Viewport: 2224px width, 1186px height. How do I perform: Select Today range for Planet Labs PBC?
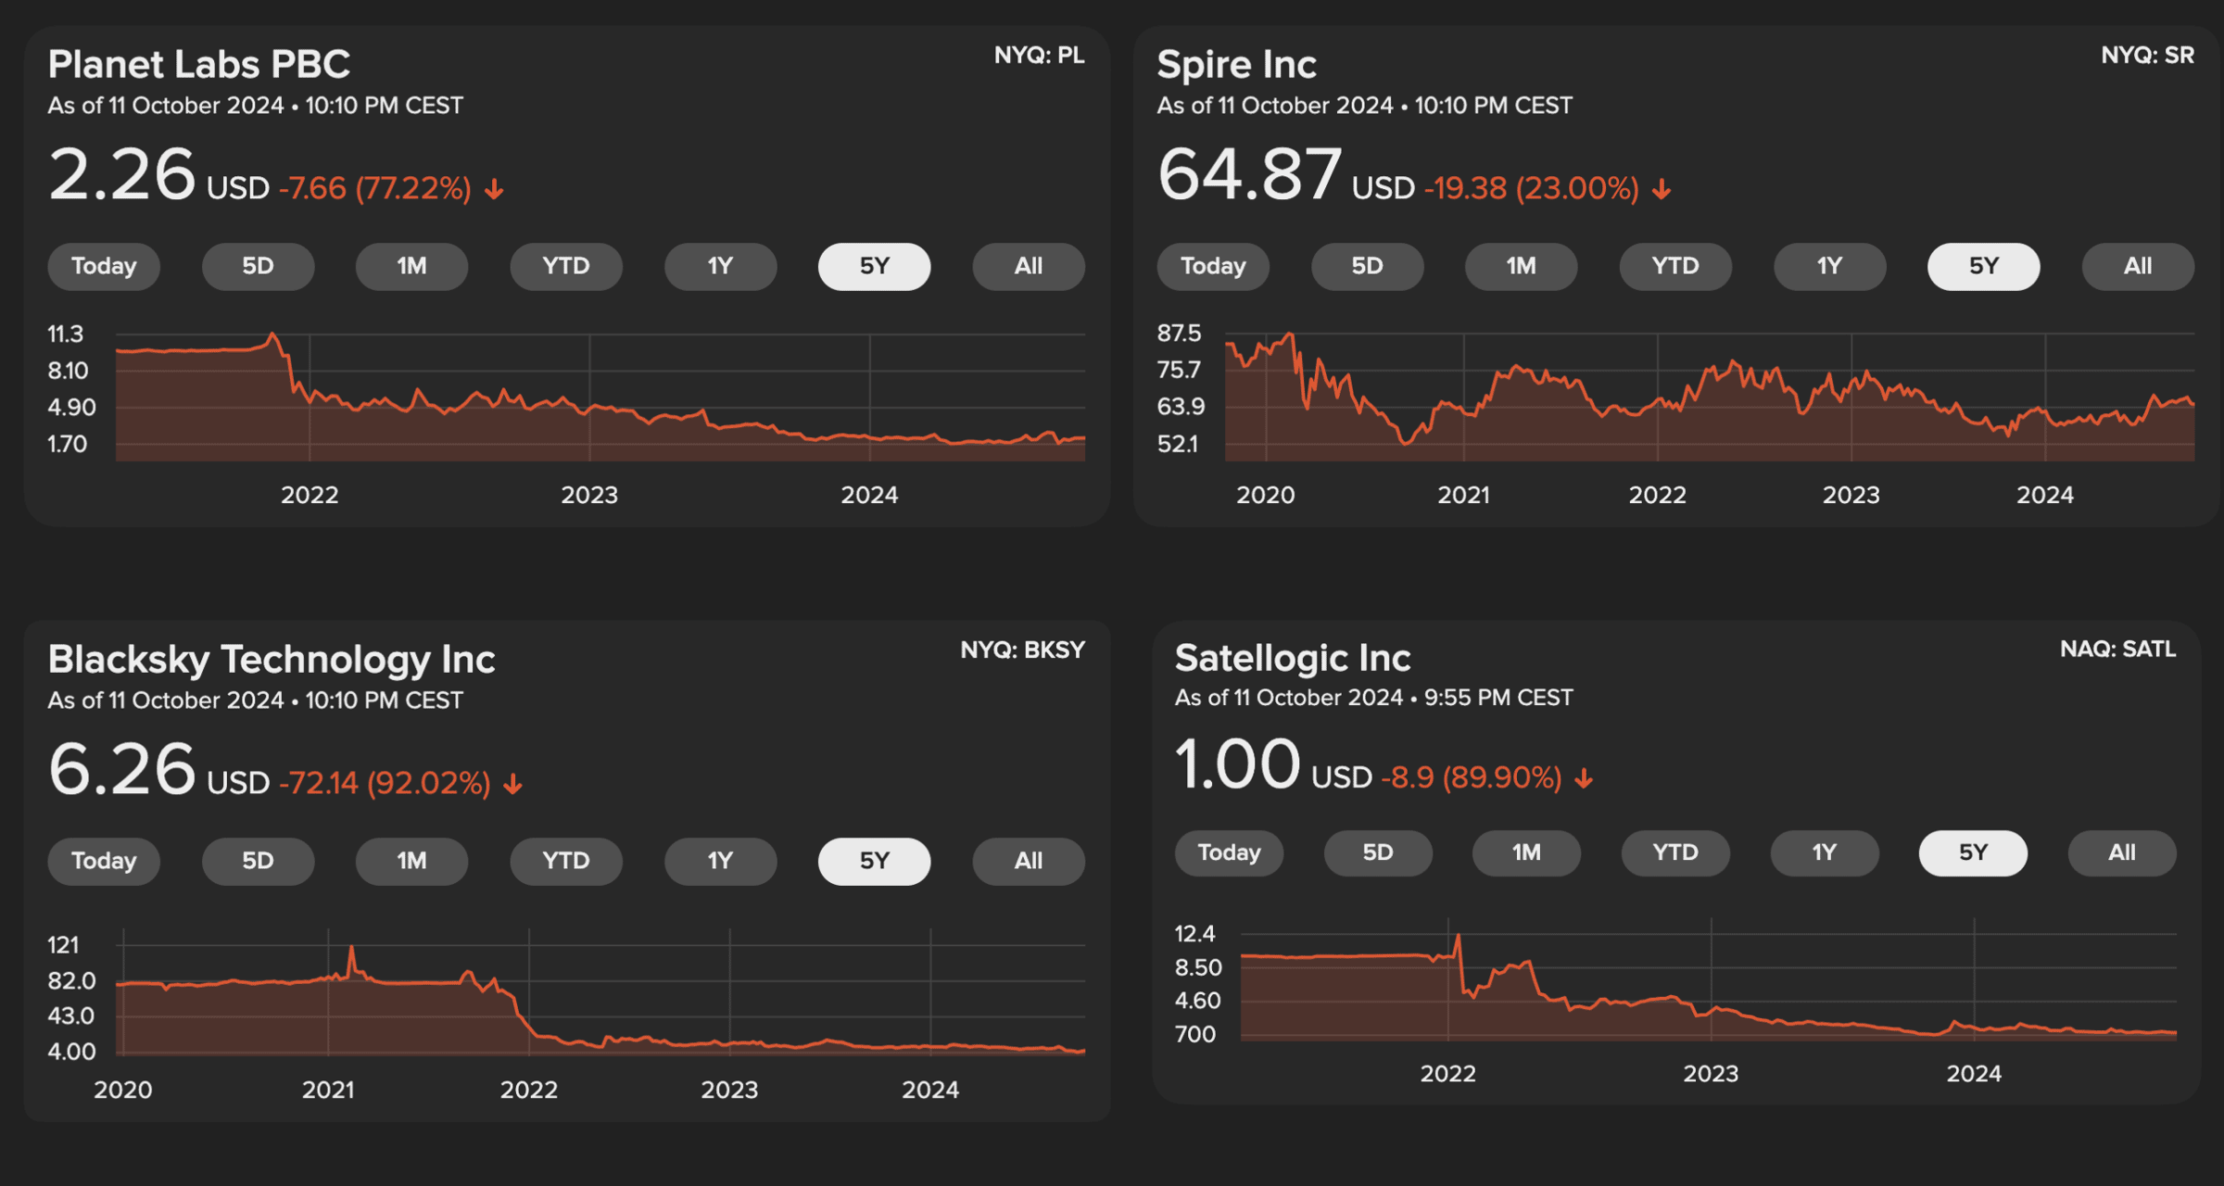[104, 267]
